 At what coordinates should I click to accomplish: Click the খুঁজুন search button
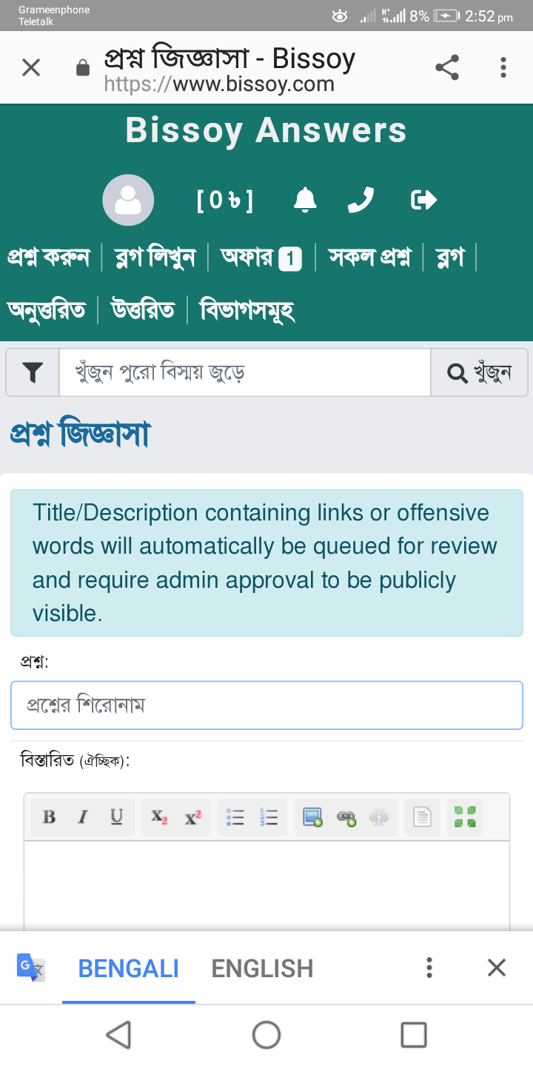click(x=479, y=372)
